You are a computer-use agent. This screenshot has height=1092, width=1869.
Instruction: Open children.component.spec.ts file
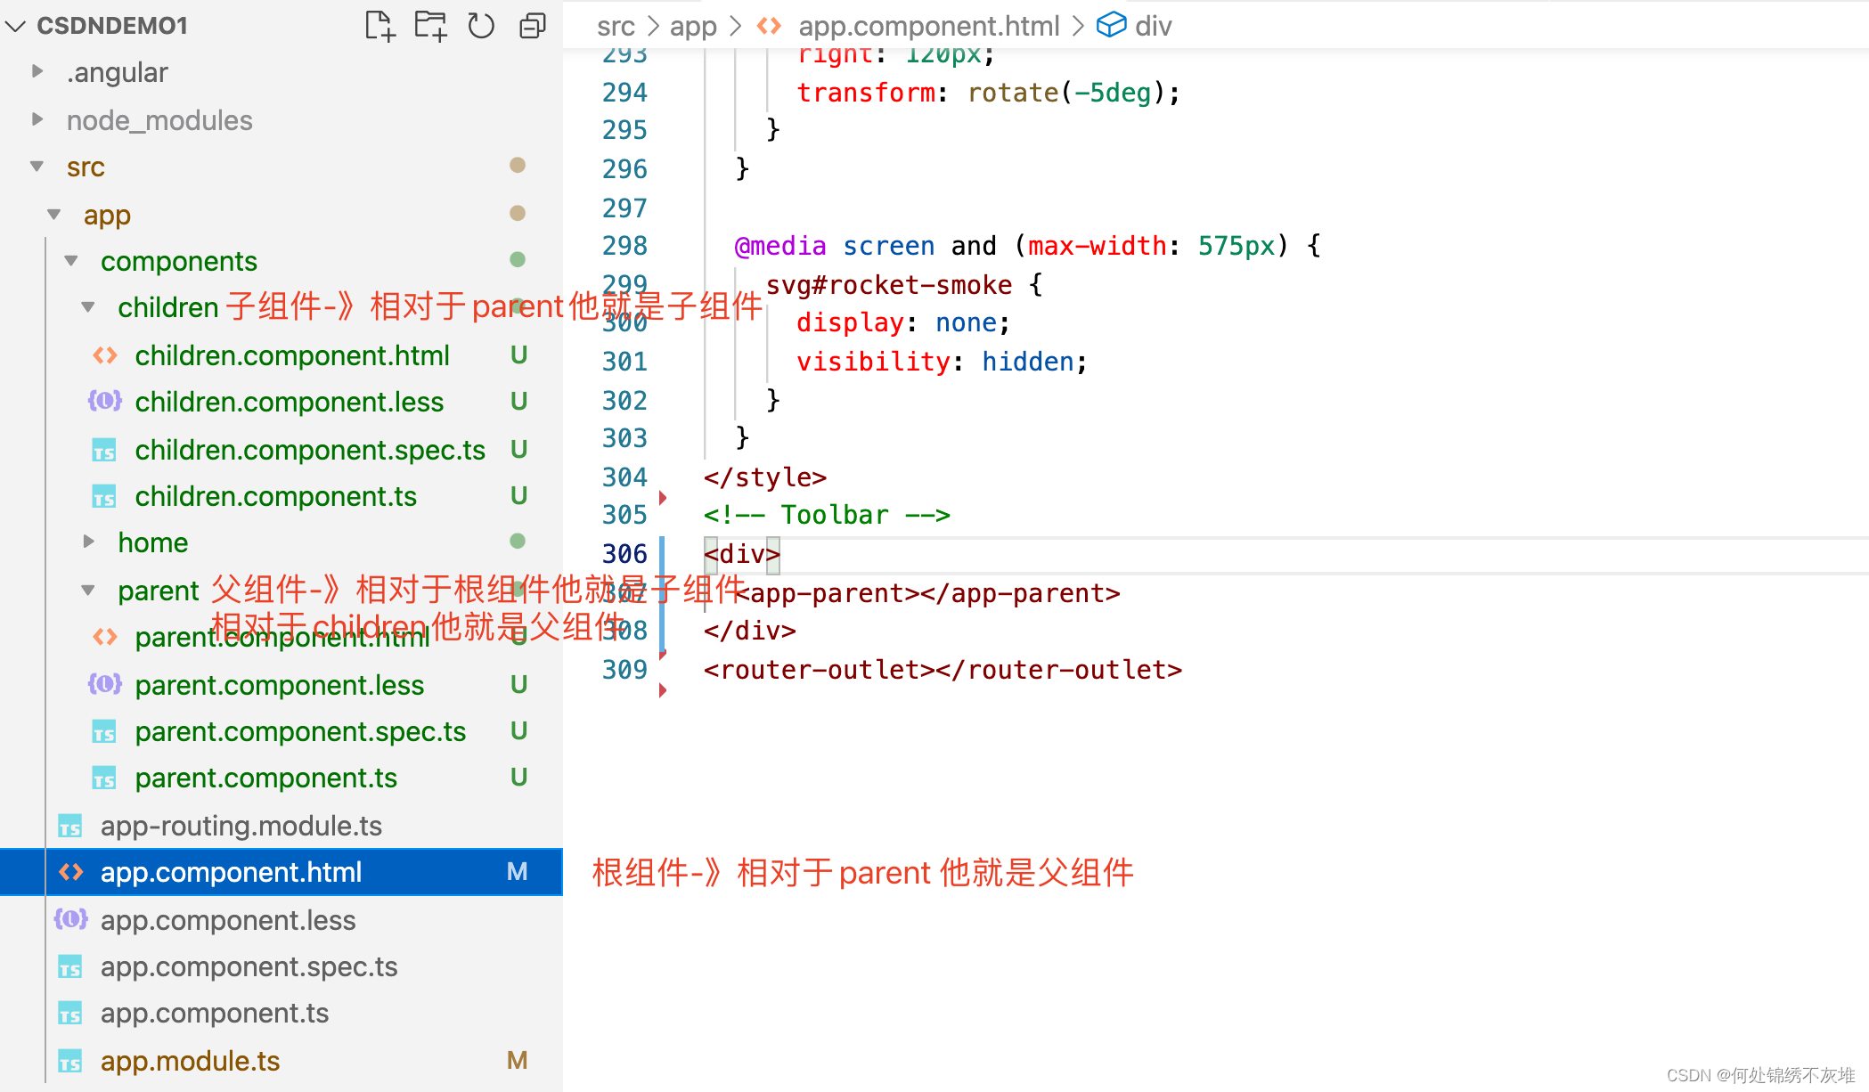click(309, 450)
